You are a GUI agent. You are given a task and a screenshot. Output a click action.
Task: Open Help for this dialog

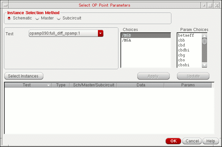[x=211, y=141]
